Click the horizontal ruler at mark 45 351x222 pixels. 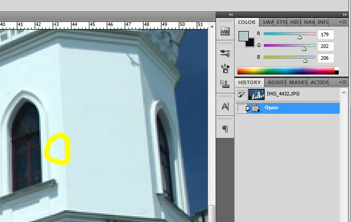[92, 26]
